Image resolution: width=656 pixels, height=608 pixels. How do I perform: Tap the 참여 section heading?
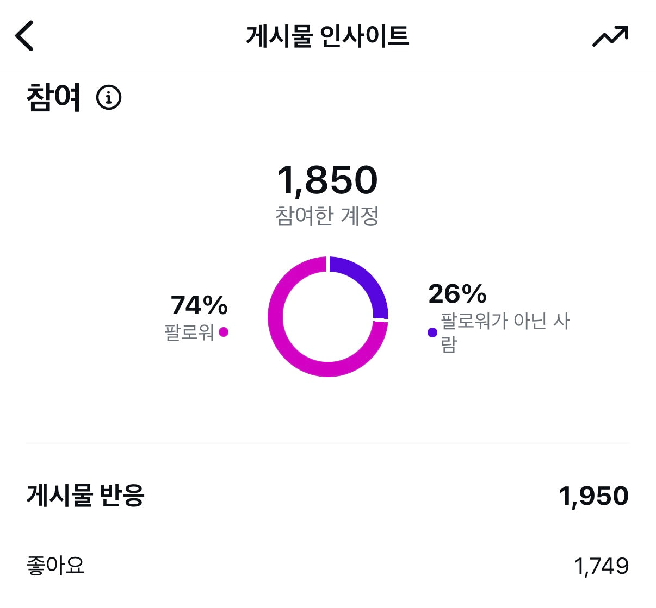click(53, 98)
